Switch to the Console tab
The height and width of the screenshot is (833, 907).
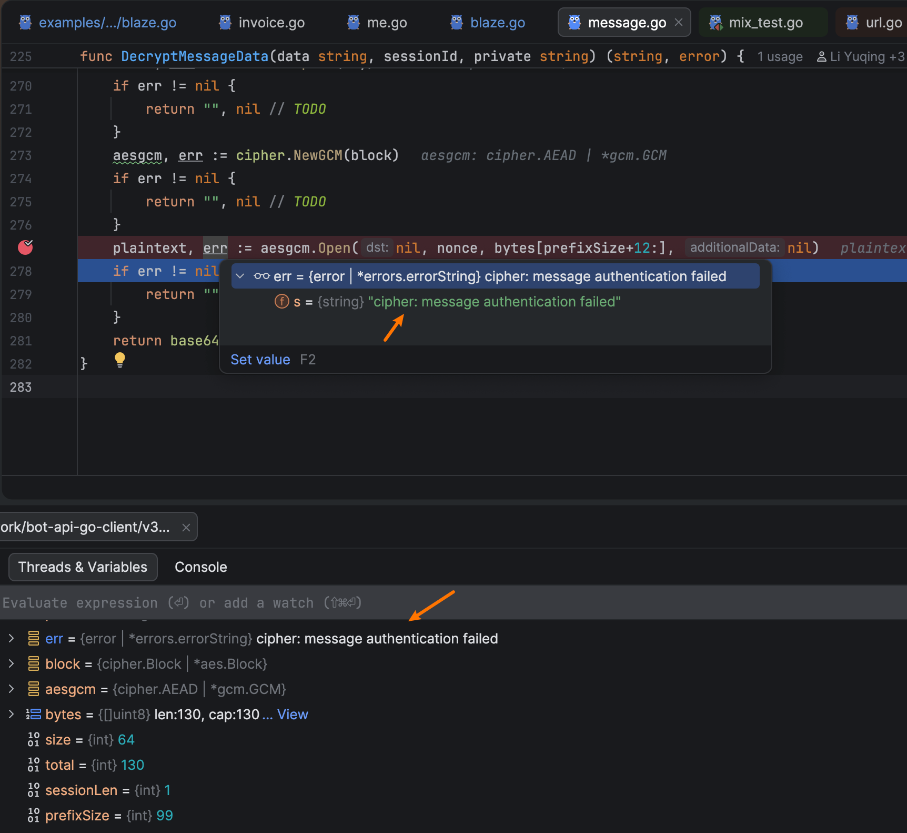[x=200, y=567]
